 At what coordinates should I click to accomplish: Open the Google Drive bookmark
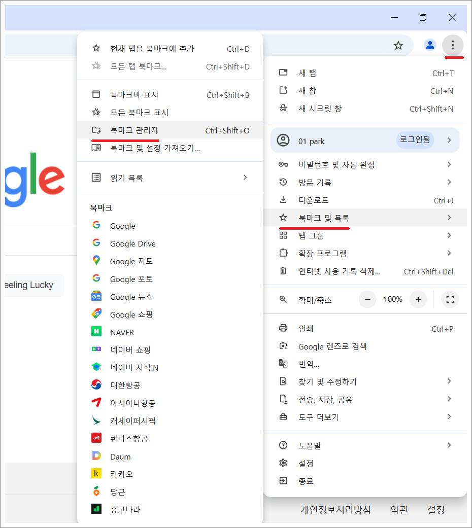(x=132, y=243)
